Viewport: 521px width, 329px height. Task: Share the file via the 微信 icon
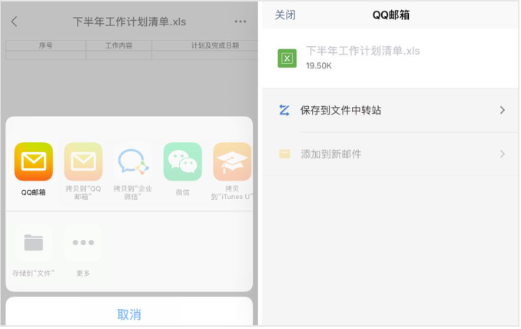(183, 161)
